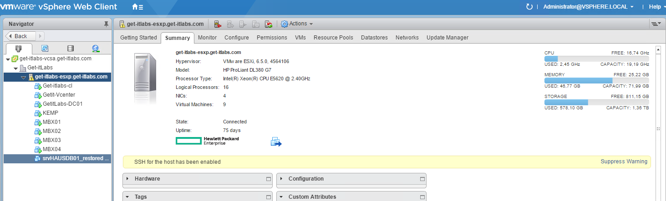Open the Actions dropdown menu
The width and height of the screenshot is (666, 201).
point(297,24)
